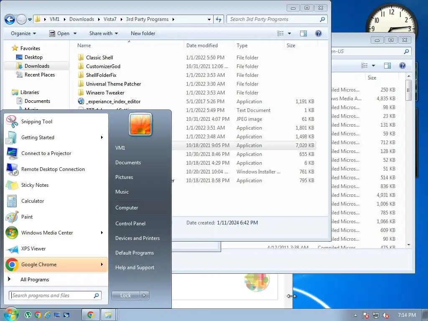The width and height of the screenshot is (428, 321).
Task: Click Downloads in the address breadcrumb
Action: click(x=82, y=19)
